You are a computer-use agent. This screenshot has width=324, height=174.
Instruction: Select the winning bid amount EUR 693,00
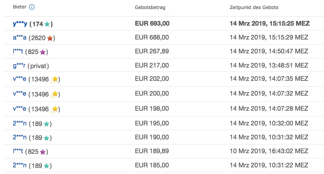[152, 24]
